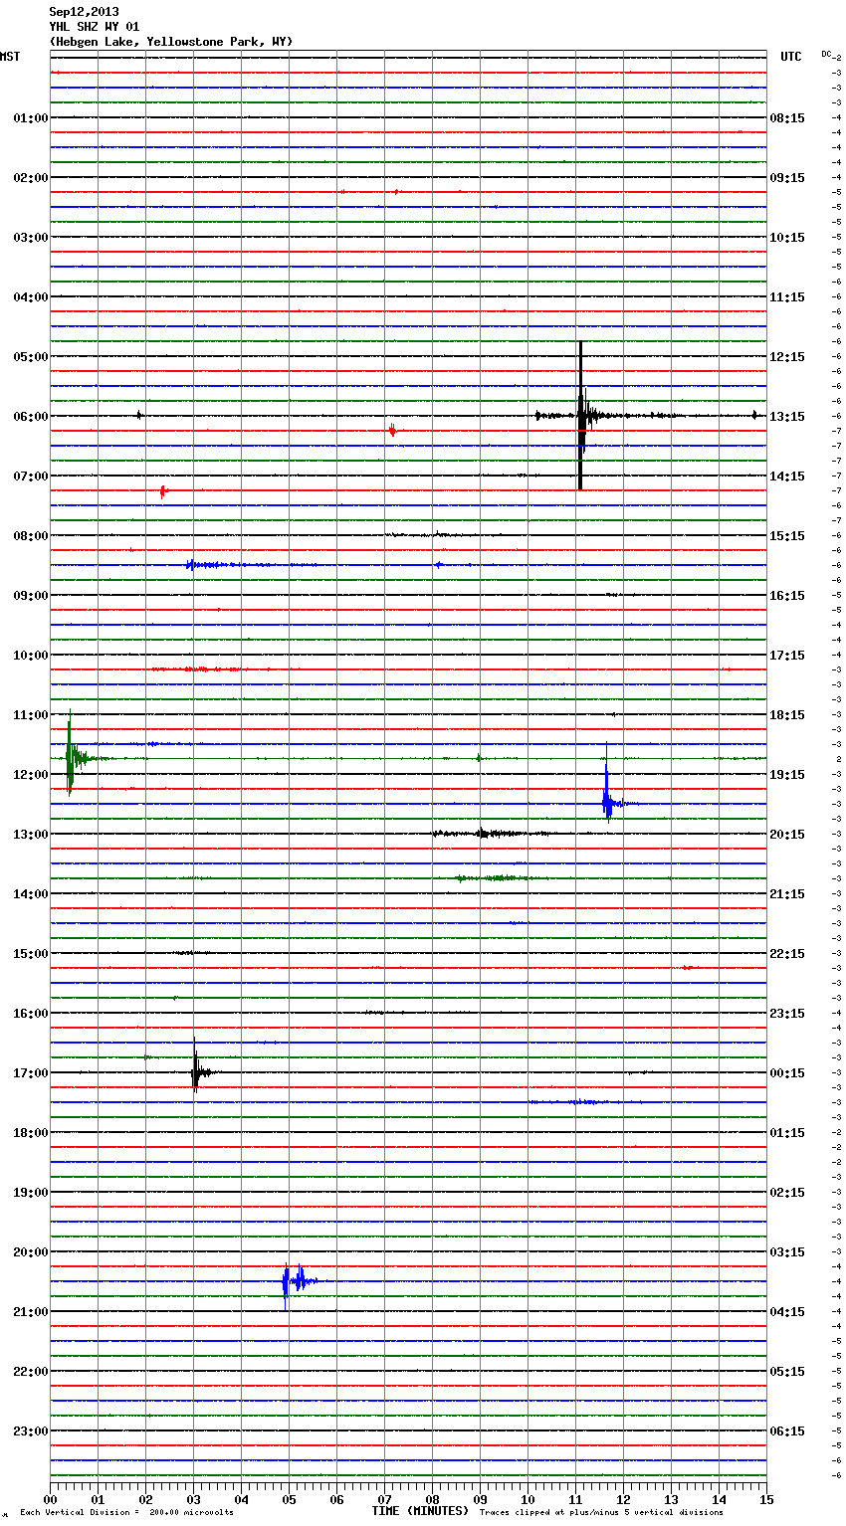Select the 01:00 MST time label
The height and width of the screenshot is (1526, 846).
(31, 118)
